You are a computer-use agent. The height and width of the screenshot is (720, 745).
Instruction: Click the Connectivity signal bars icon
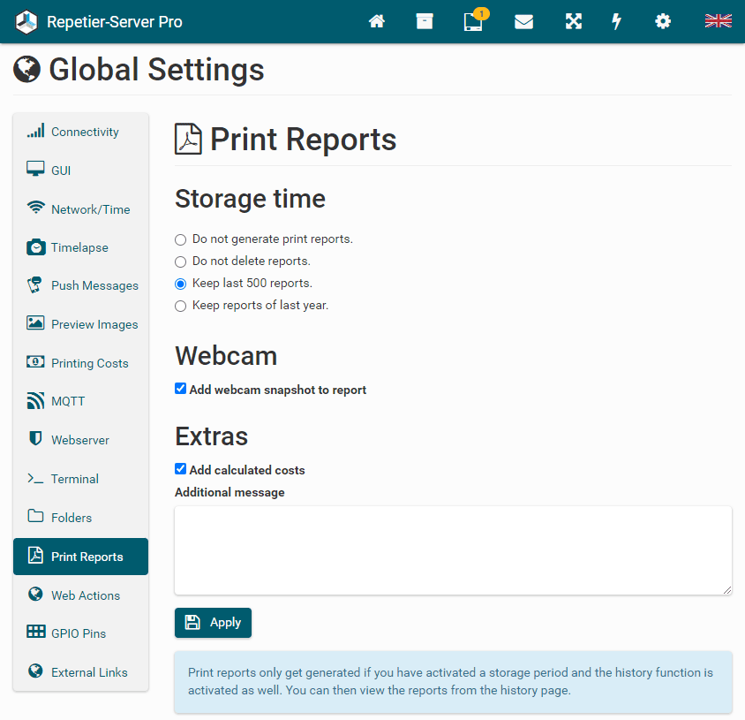[35, 131]
